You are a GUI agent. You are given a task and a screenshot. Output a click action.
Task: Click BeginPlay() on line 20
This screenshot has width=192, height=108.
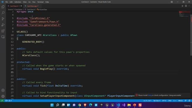point(48,69)
